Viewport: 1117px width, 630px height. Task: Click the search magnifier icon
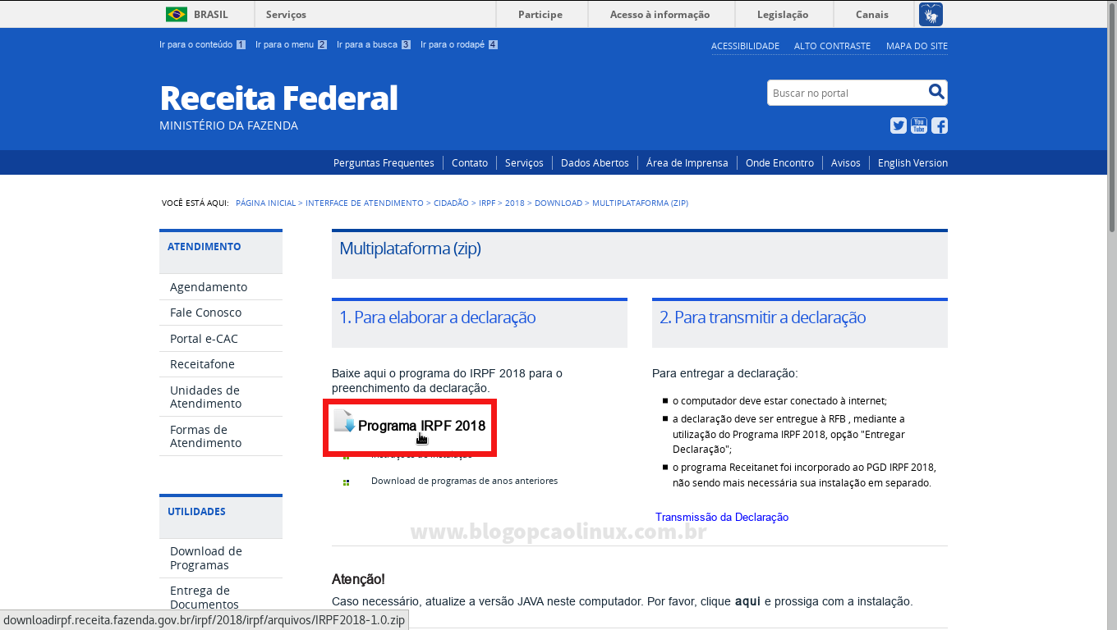pyautogui.click(x=936, y=92)
